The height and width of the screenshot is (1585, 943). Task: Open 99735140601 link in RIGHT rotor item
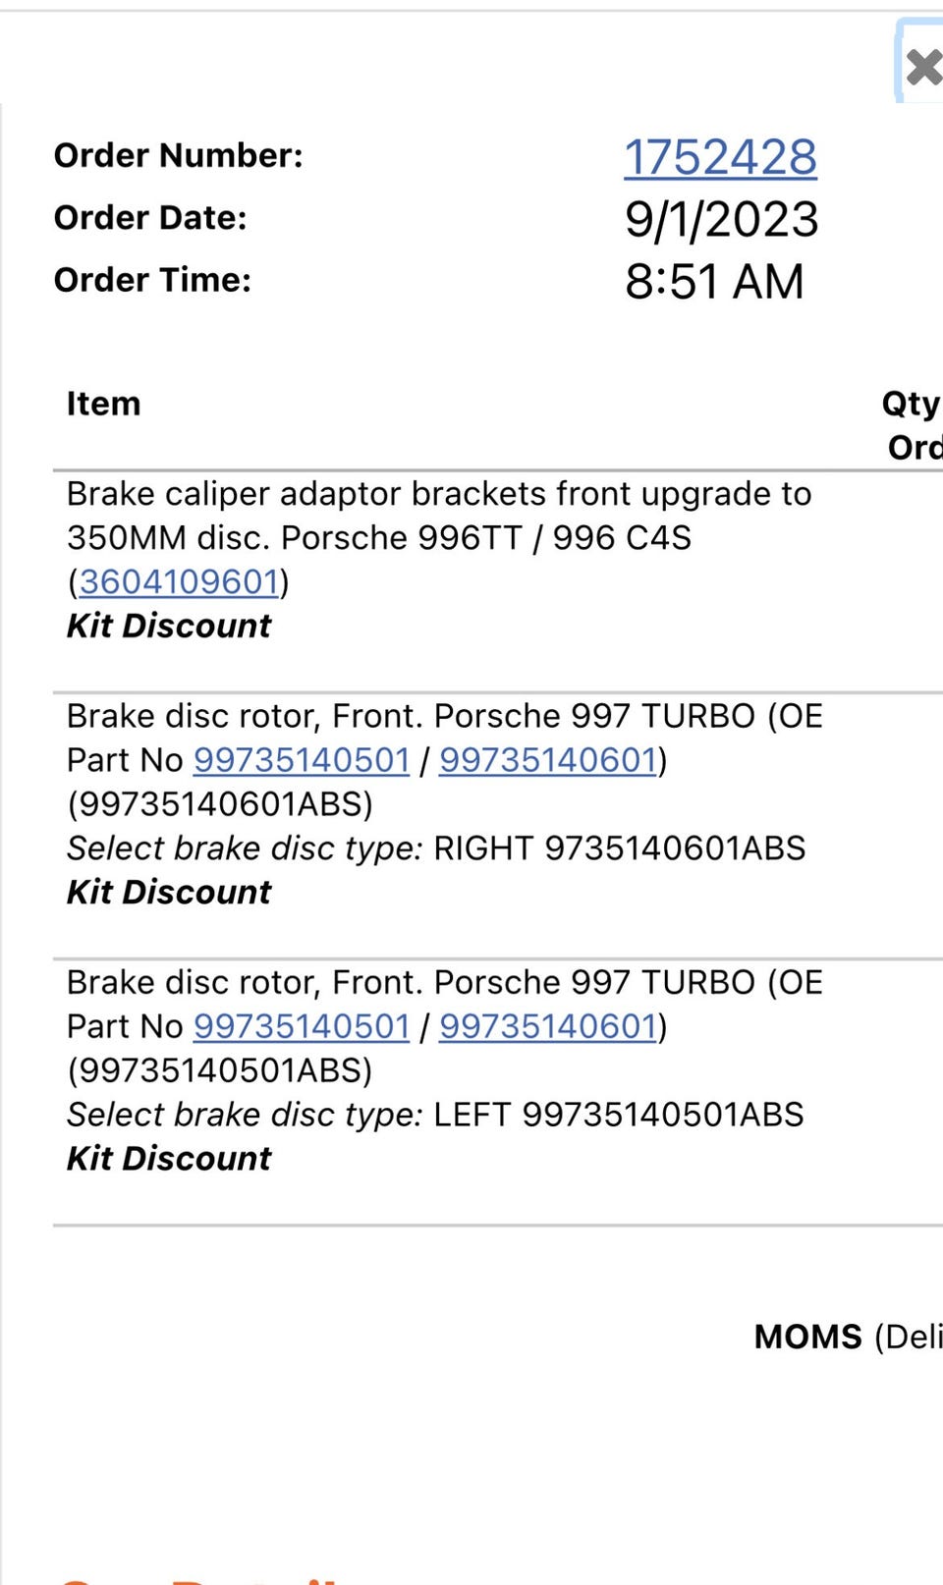(x=547, y=759)
